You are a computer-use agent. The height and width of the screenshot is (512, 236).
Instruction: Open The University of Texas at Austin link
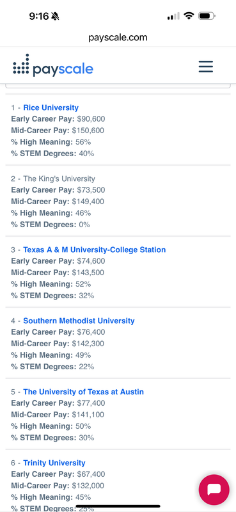83,392
